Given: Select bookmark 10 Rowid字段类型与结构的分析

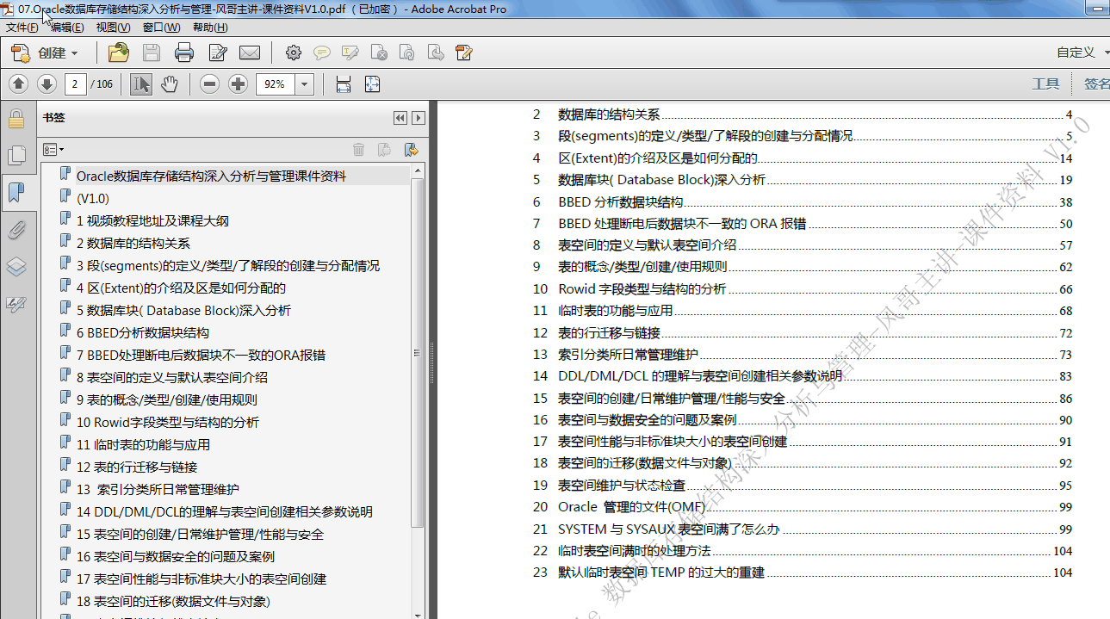Looking at the screenshot, I should coord(167,422).
